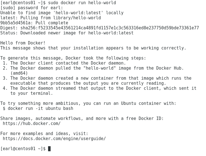The width and height of the screenshot is (206, 156).
Task: Click the 'Status: Downloaded newer image' line
Action: pyautogui.click(x=67, y=33)
